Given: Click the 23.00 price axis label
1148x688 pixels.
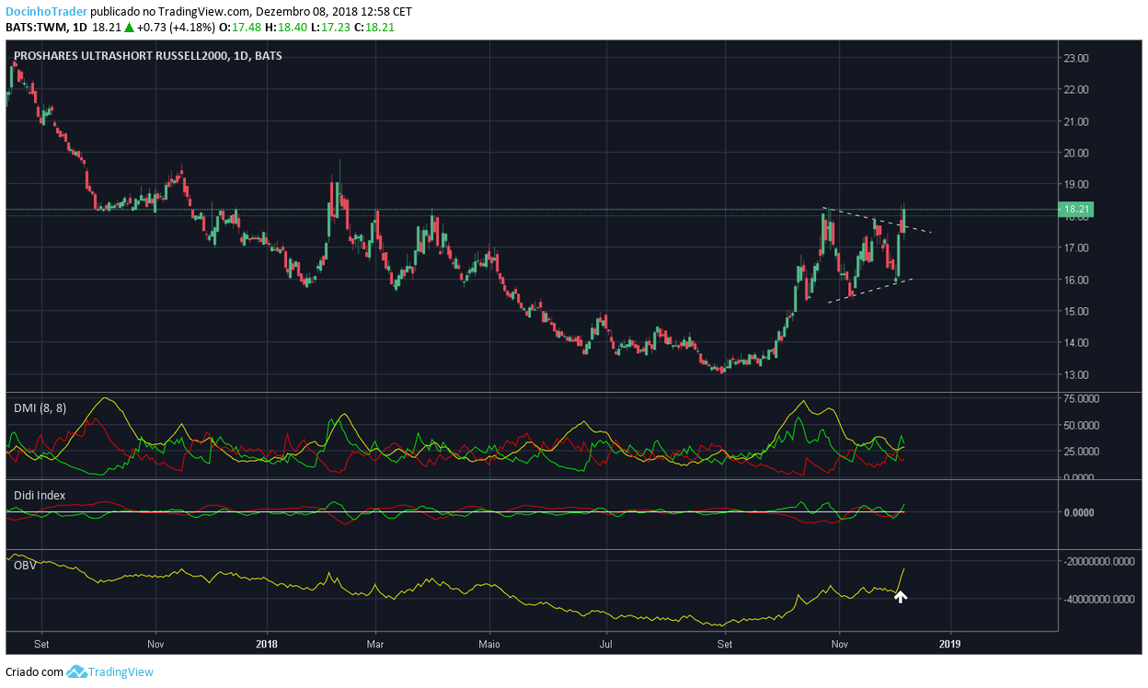Looking at the screenshot, I should (1076, 58).
